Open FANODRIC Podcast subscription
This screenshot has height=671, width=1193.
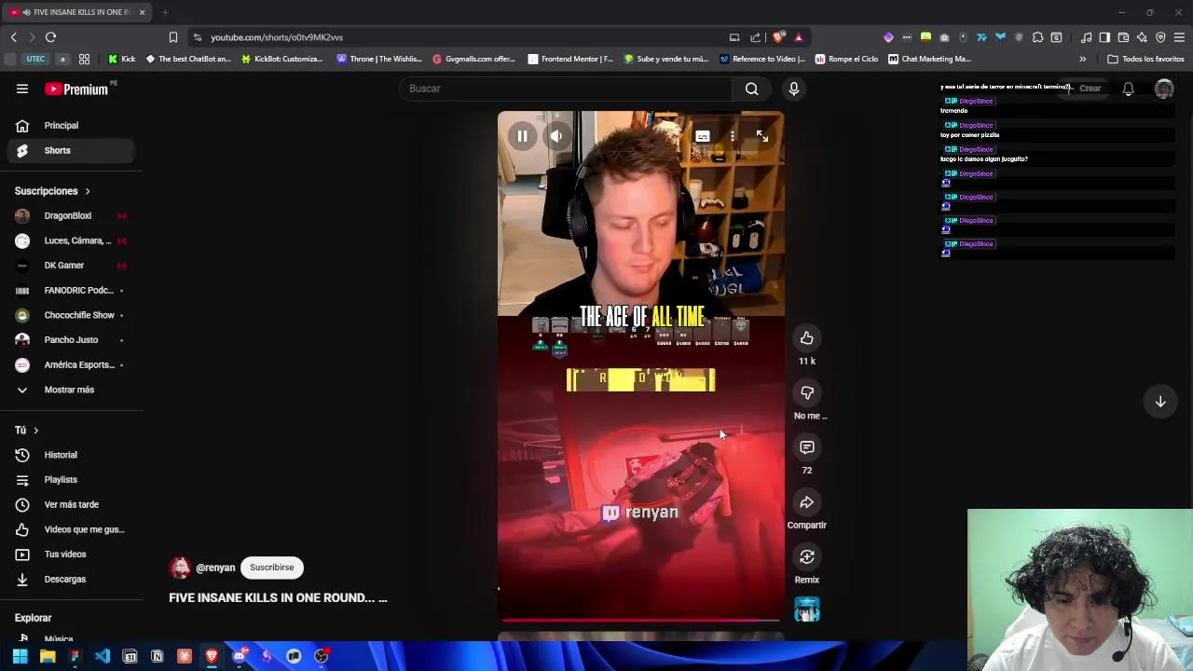tap(71, 290)
